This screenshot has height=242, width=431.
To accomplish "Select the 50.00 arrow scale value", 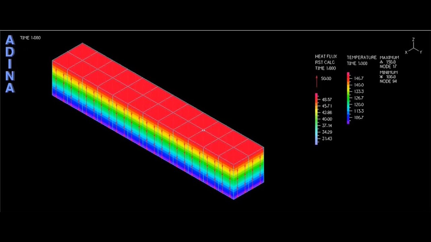I will point(326,79).
